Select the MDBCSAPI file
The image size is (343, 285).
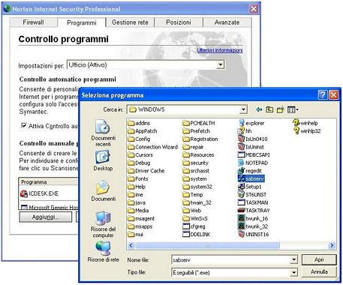click(254, 154)
